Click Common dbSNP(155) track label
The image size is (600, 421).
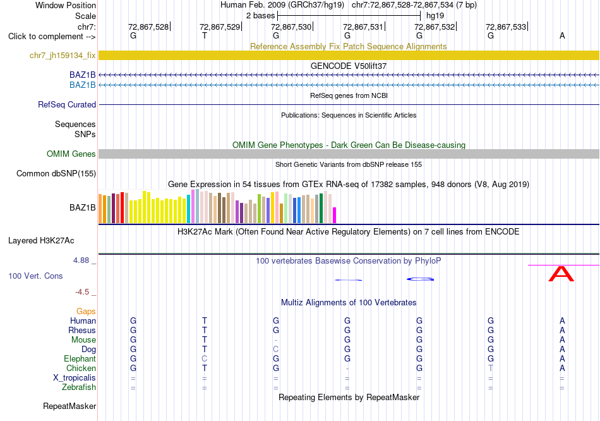click(x=56, y=174)
